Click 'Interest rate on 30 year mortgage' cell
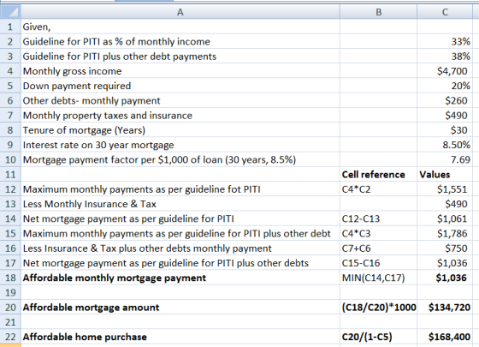This screenshot has height=347, width=479. (180, 145)
